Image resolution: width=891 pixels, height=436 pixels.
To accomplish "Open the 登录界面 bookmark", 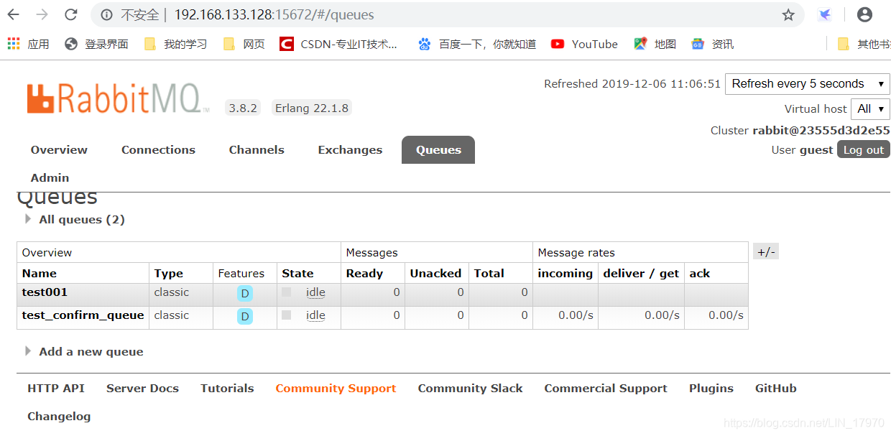I will [96, 44].
